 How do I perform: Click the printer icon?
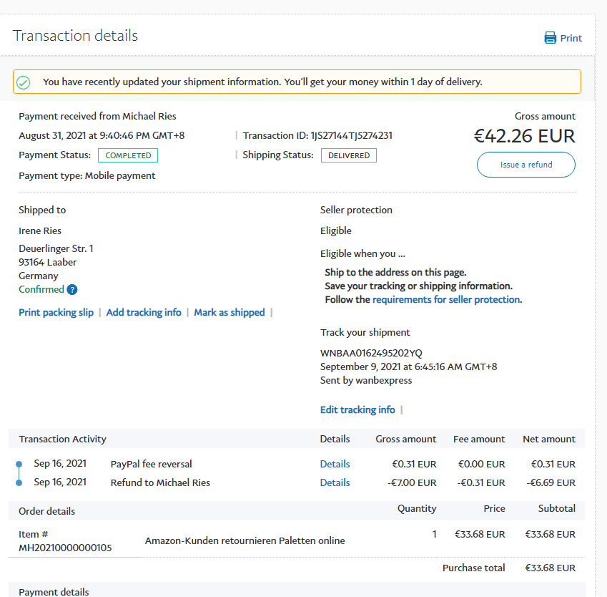(550, 38)
